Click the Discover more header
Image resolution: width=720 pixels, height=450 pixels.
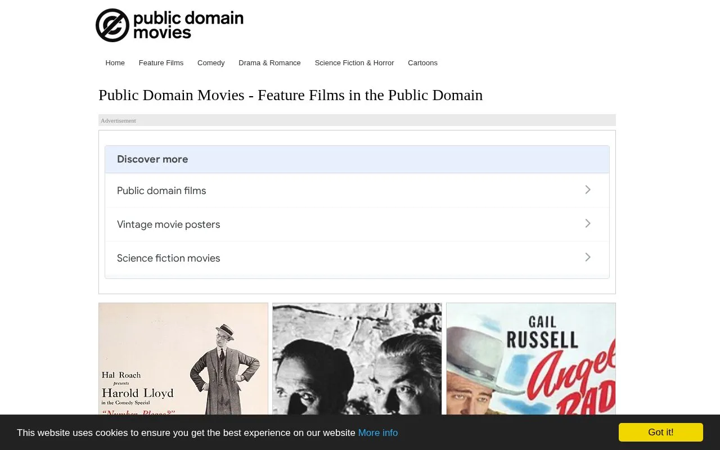click(357, 159)
